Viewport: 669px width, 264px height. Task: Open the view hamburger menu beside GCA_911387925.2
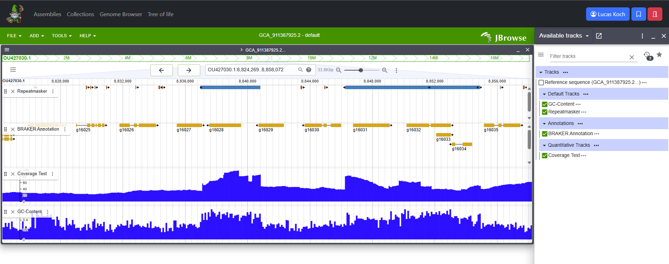pyautogui.click(x=7, y=50)
